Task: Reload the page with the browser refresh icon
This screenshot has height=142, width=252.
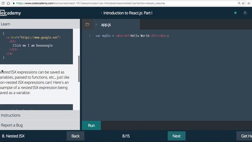Action: click(3, 3)
